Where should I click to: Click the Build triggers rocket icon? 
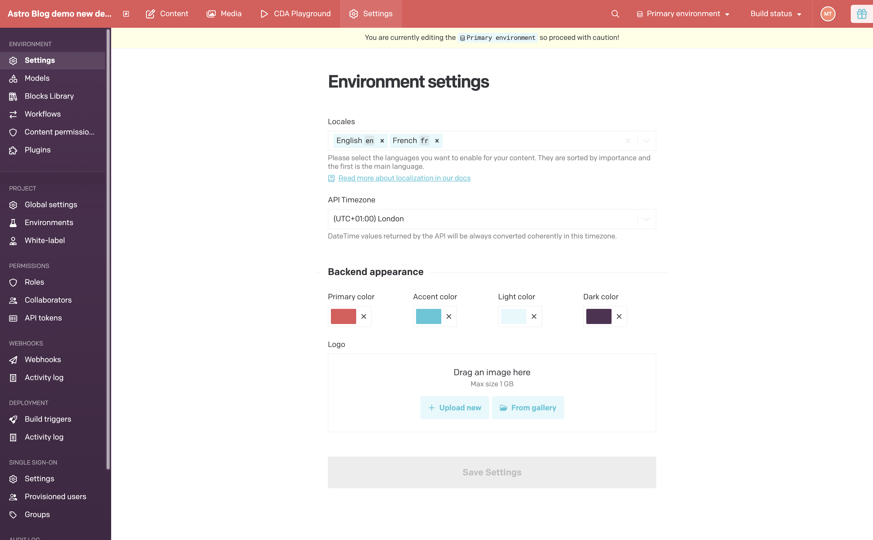pyautogui.click(x=13, y=420)
